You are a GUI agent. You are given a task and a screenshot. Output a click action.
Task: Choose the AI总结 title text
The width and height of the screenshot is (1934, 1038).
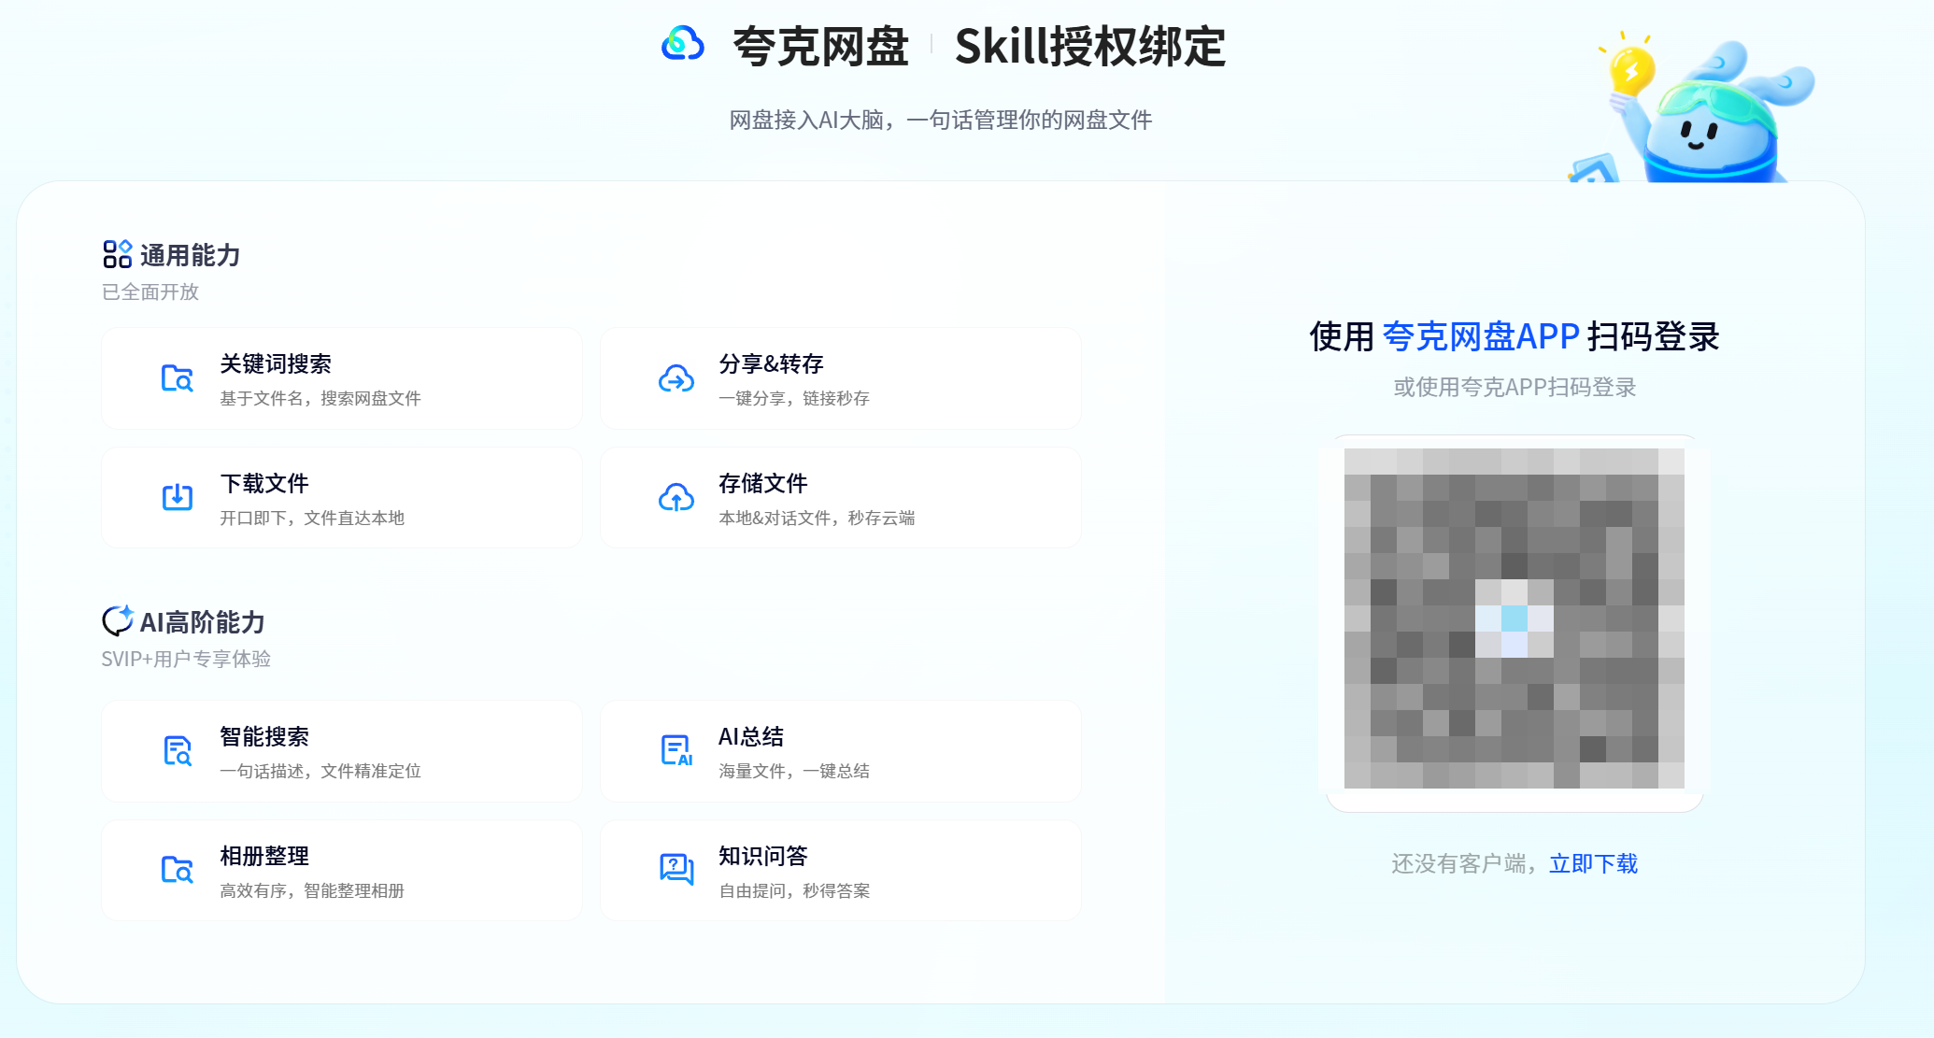[x=751, y=736]
